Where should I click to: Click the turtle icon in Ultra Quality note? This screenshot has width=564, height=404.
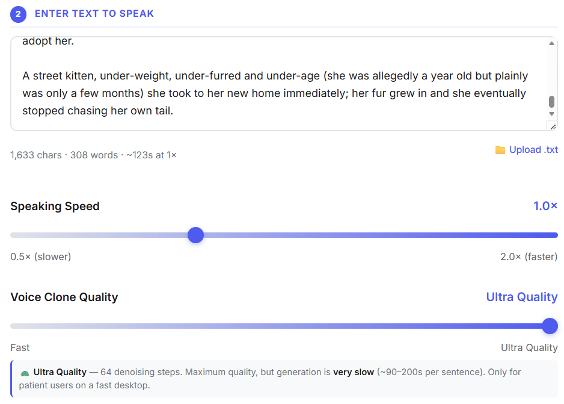25,373
